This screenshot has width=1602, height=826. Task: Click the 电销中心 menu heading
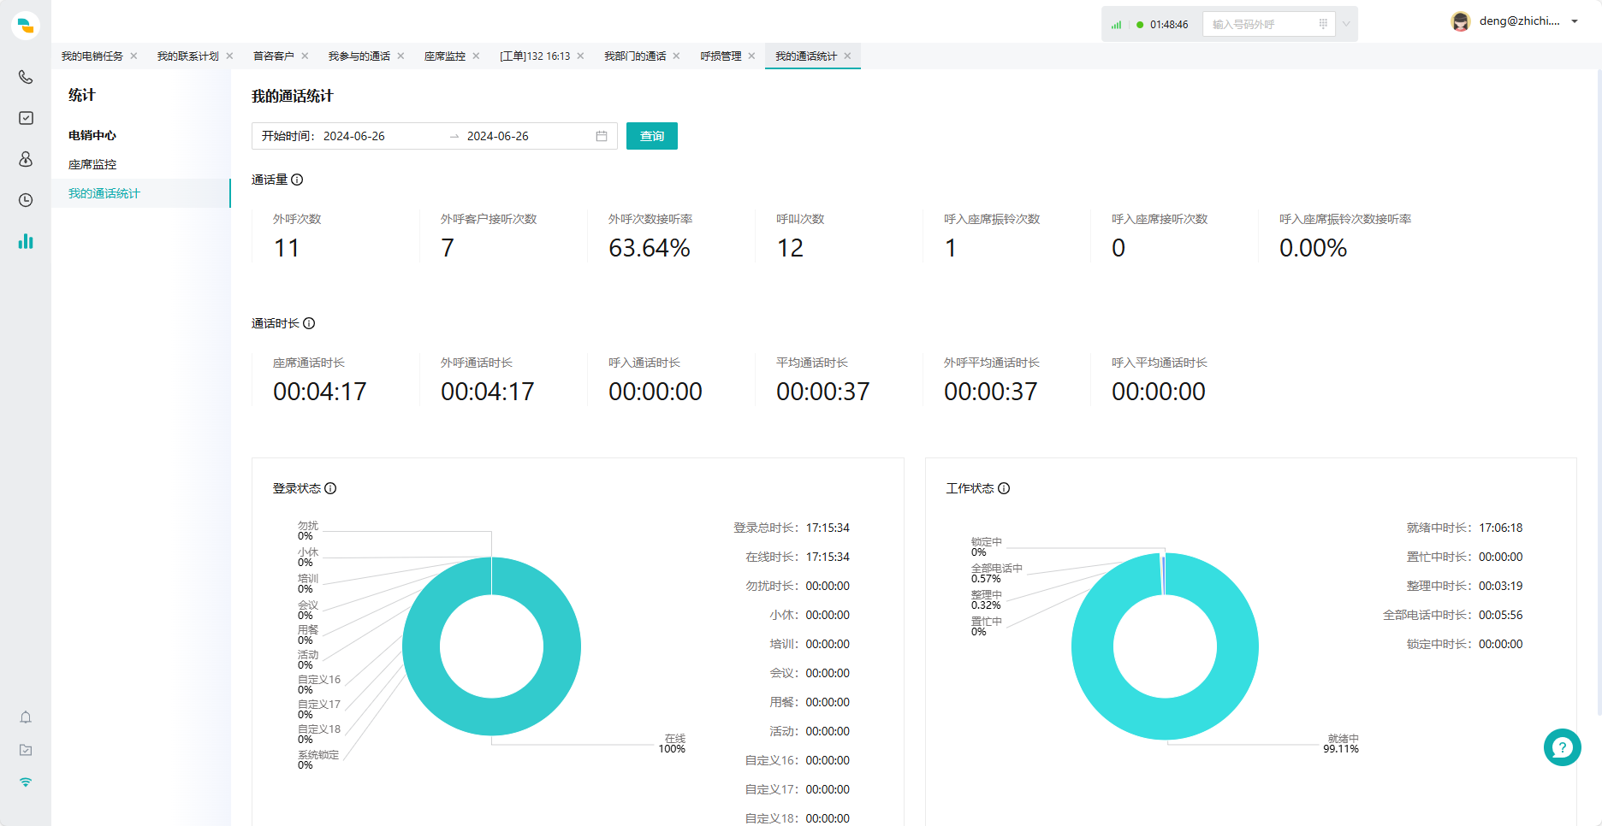point(92,135)
